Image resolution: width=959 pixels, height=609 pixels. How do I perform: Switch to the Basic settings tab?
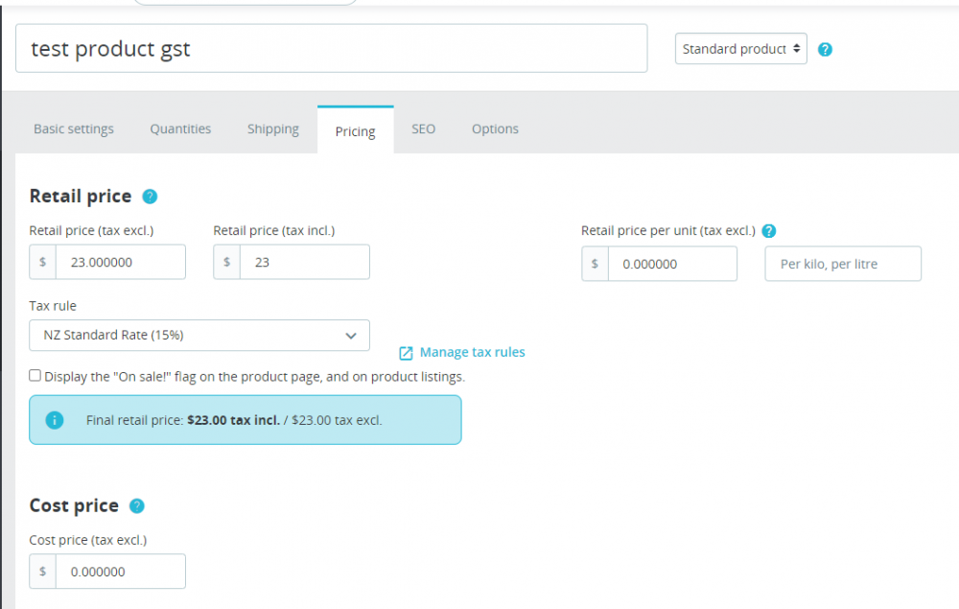coord(74,129)
